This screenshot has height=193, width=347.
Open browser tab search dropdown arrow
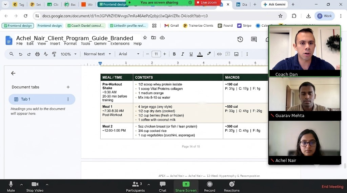point(5,4)
